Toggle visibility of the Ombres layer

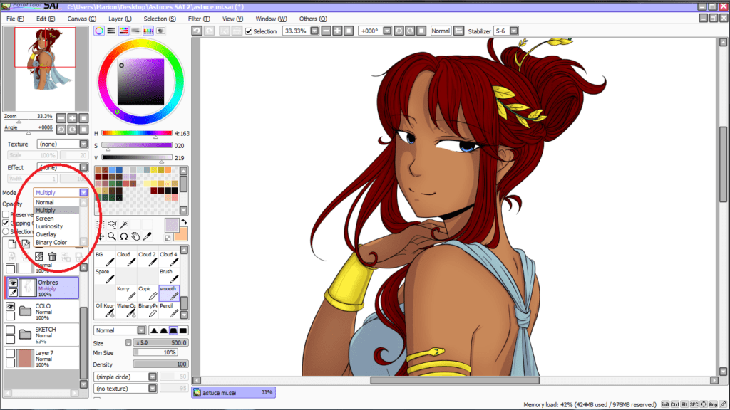point(13,283)
